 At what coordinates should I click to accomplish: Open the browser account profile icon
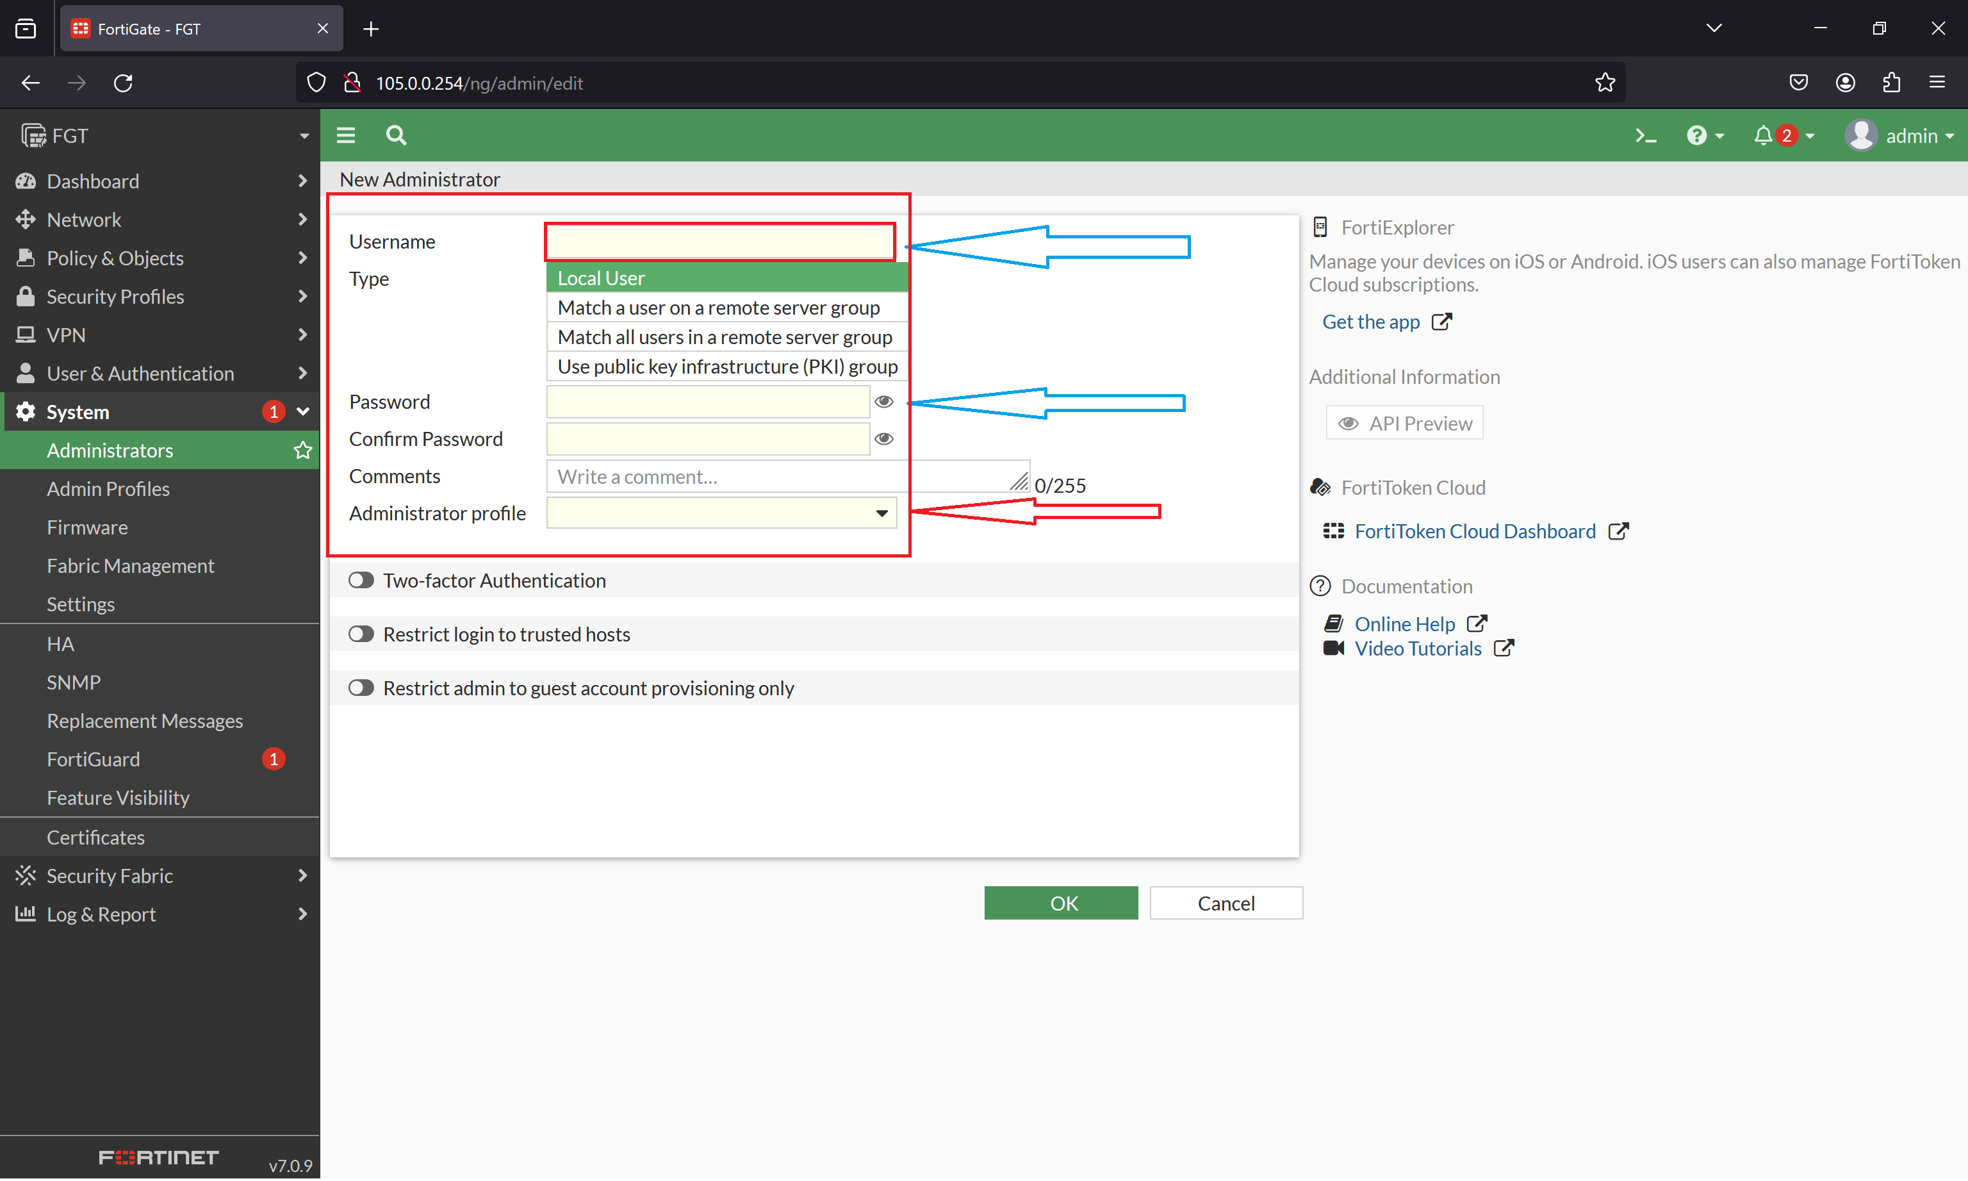tap(1846, 82)
